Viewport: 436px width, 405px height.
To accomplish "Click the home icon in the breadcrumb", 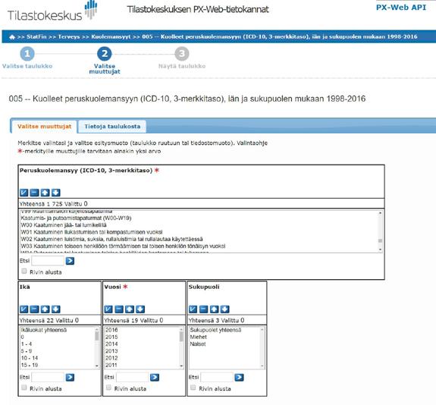I will coord(12,37).
